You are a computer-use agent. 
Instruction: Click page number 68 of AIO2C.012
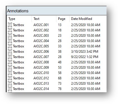click(60, 78)
